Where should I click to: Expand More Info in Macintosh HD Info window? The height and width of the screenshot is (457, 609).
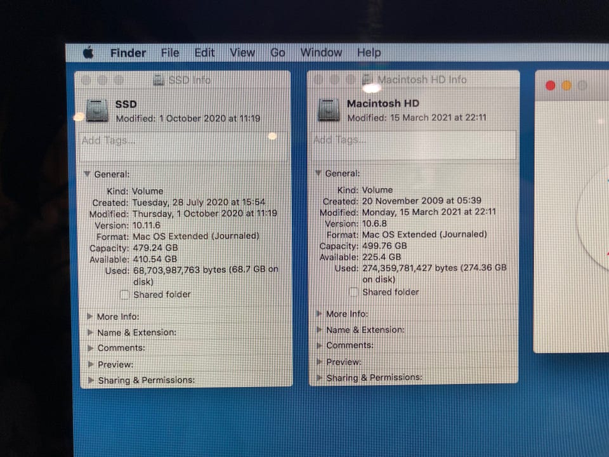click(x=319, y=314)
